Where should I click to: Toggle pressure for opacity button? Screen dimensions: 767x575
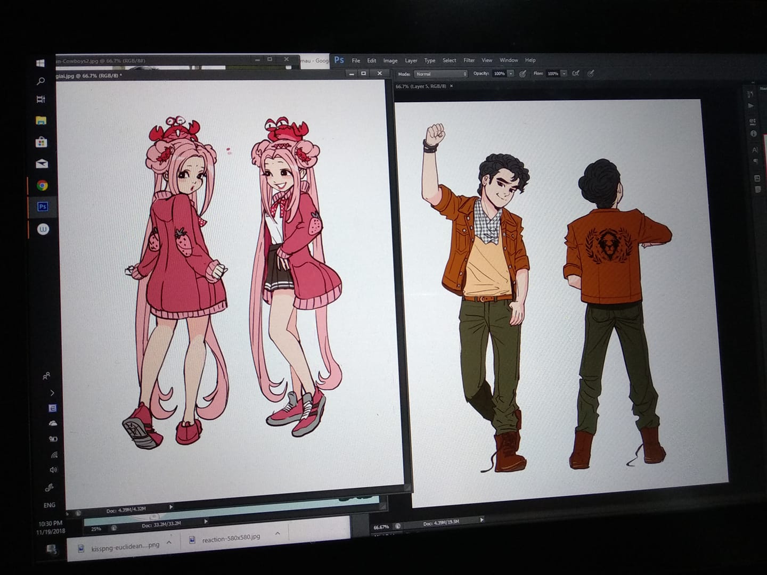(x=523, y=73)
